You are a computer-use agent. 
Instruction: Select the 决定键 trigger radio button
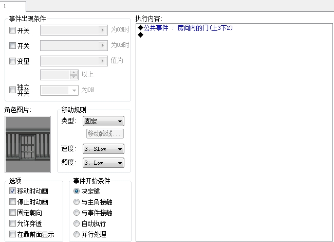click(x=77, y=191)
